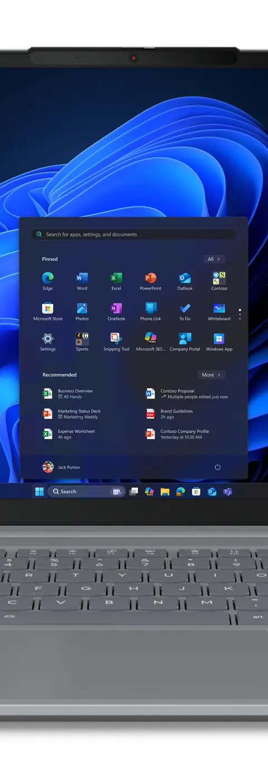Go to next pinned page dot

[x=240, y=314]
